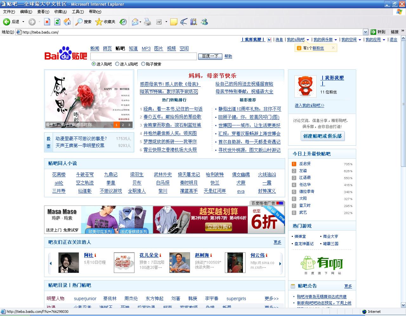Image resolution: width=406 pixels, height=316 pixels.
Task: Open the Mail button dropdown arrow
Action: 140,22
